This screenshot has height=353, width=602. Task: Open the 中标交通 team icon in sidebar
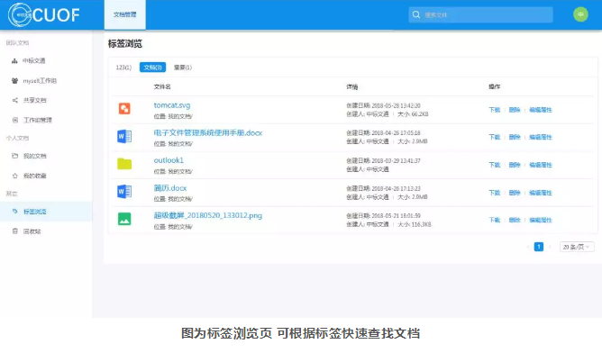(14, 60)
